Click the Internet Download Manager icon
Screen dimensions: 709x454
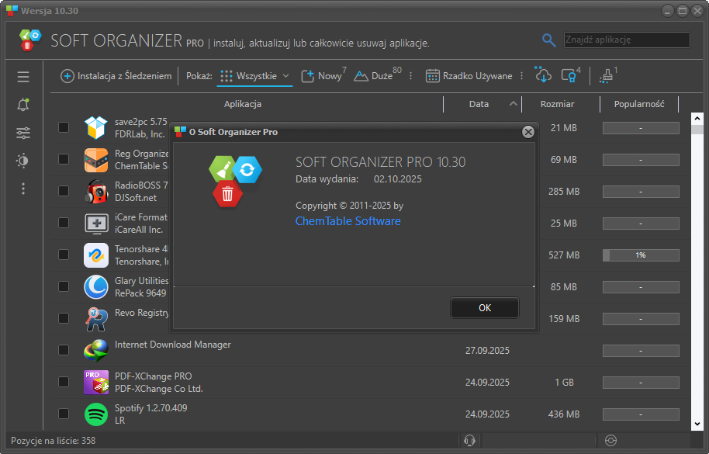(x=96, y=351)
